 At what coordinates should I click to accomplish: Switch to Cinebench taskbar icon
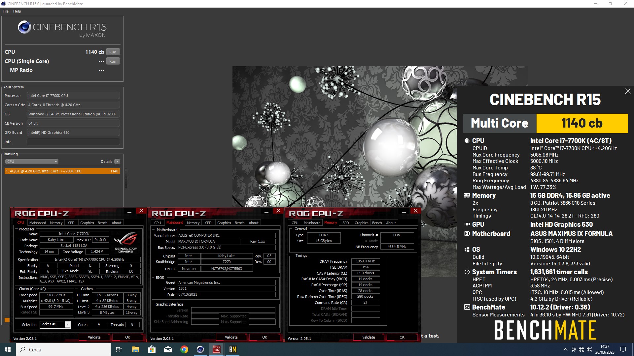point(200,349)
